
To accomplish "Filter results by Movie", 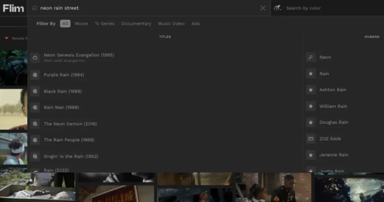I will click(81, 24).
